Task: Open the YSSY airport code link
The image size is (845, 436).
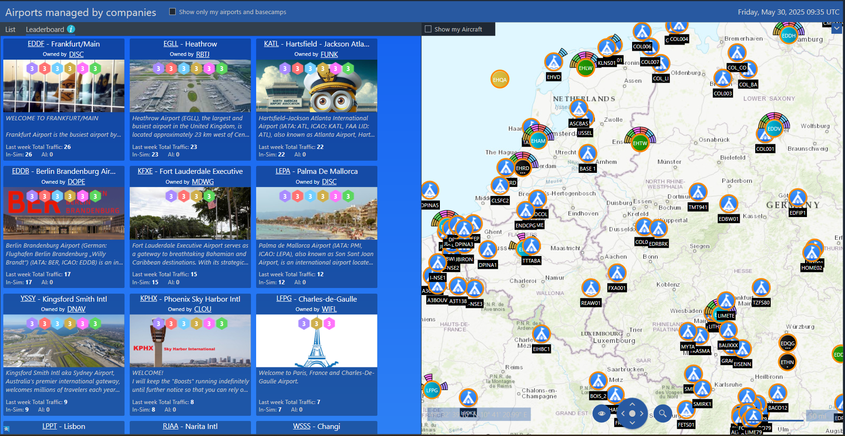Action: point(28,298)
